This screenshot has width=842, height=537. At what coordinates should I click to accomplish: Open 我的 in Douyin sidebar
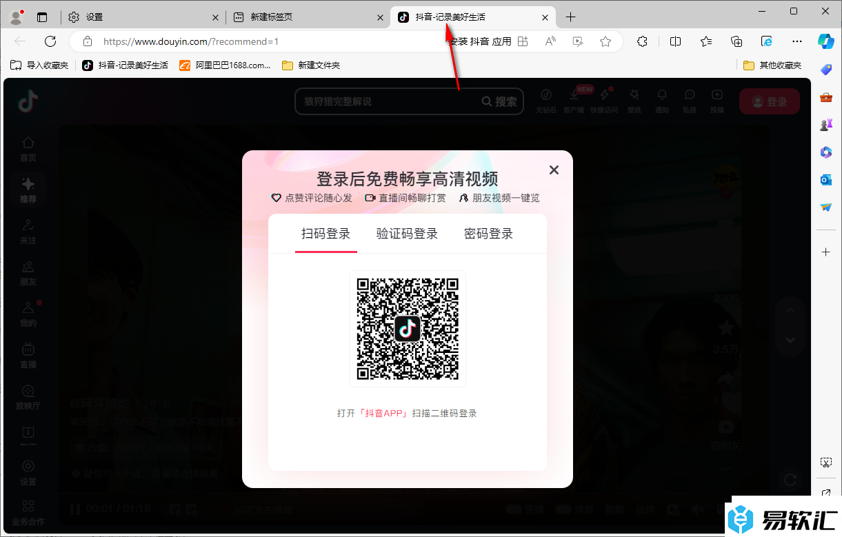[28, 314]
